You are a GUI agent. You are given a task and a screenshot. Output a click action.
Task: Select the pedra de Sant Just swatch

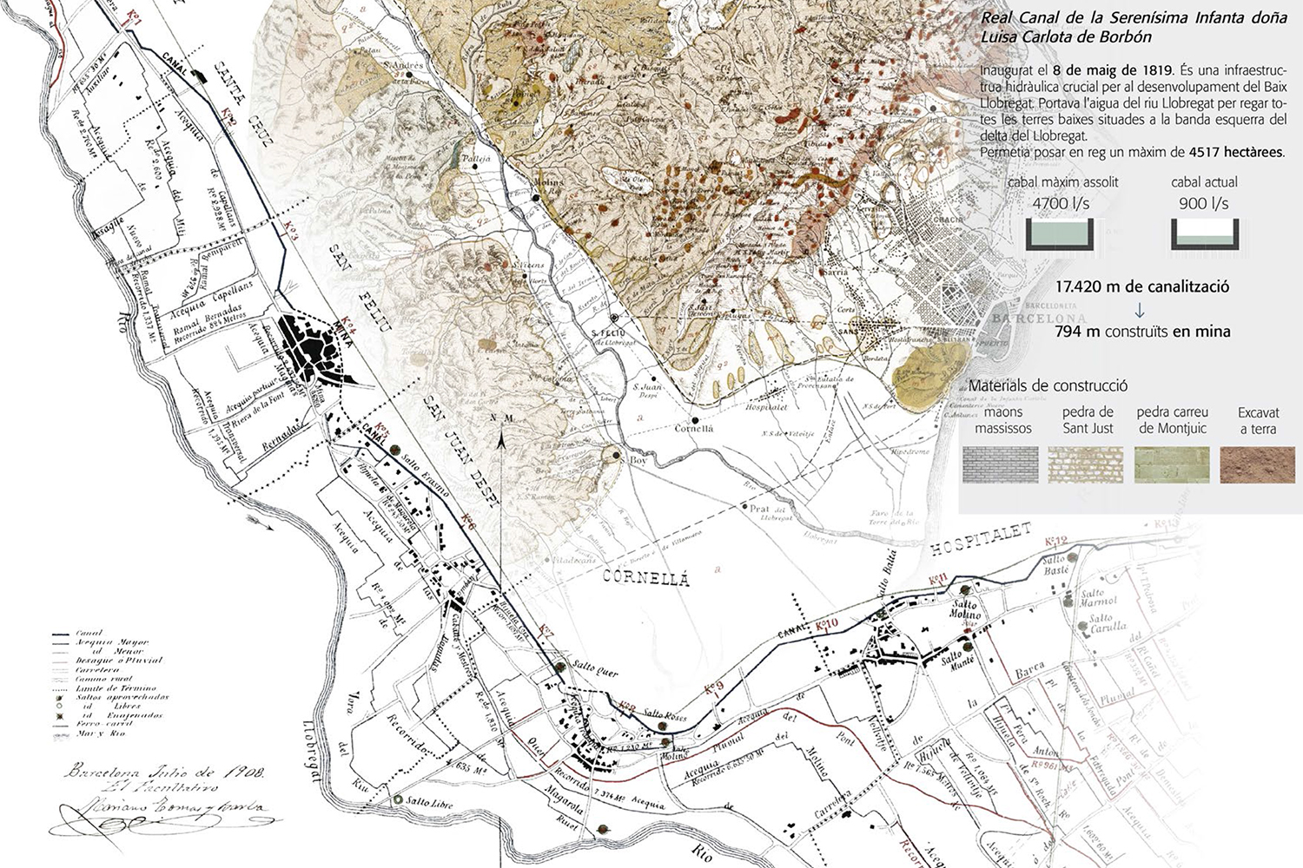(x=1088, y=465)
